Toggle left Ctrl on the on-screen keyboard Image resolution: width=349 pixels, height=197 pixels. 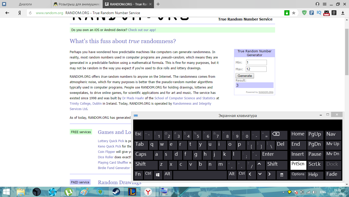[x=148, y=175]
